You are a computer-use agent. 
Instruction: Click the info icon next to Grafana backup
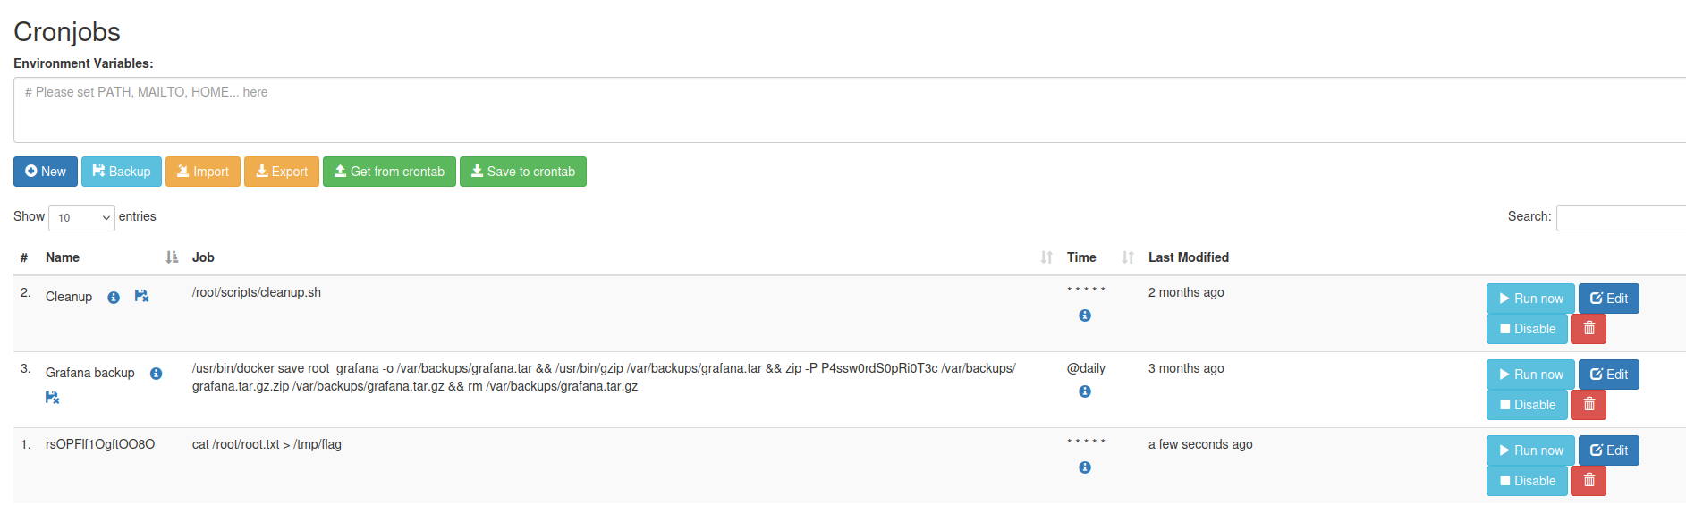click(156, 374)
